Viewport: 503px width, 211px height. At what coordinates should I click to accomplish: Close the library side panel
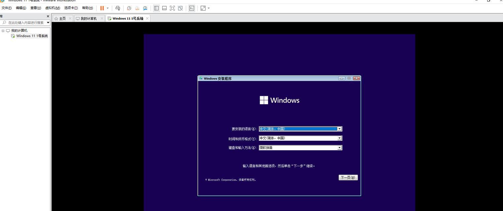48,16
